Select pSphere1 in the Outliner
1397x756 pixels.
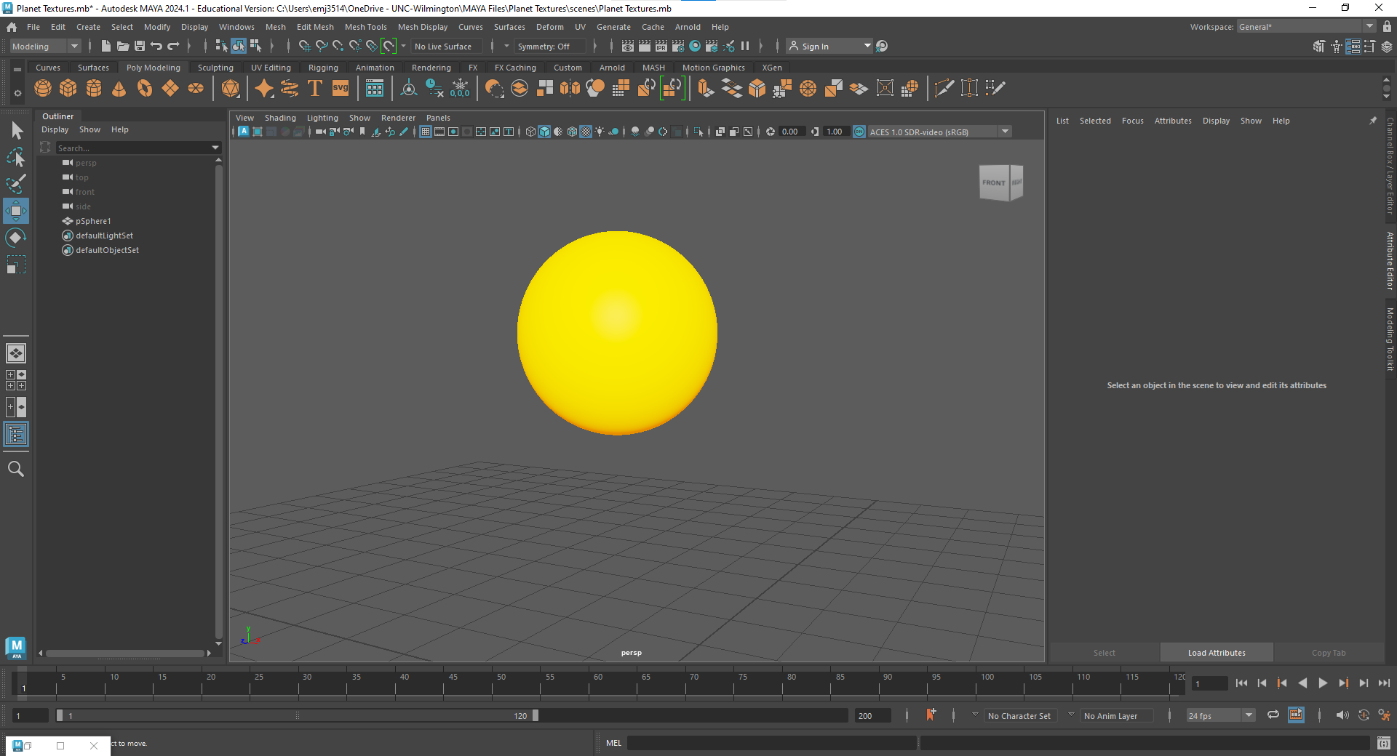coord(94,221)
